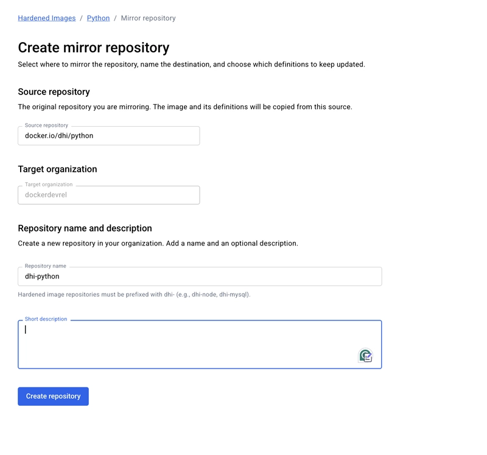Go to the Python breadcrumb link

click(98, 18)
